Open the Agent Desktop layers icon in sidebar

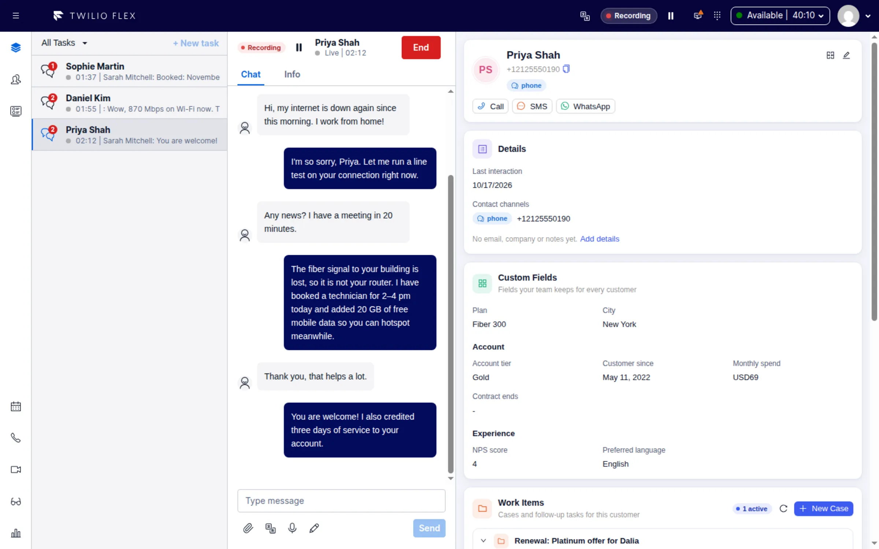16,48
